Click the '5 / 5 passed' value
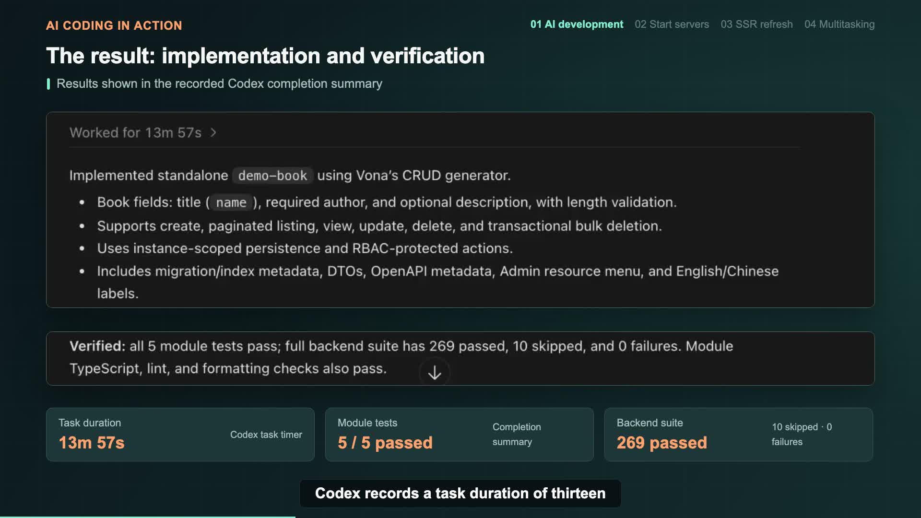Image resolution: width=921 pixels, height=518 pixels. (x=385, y=443)
